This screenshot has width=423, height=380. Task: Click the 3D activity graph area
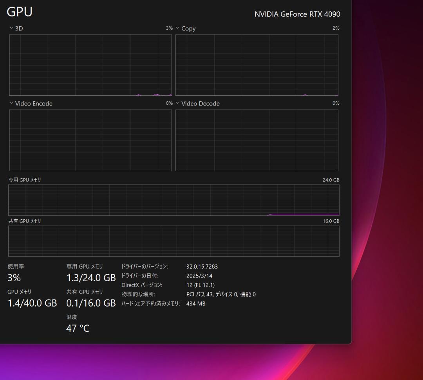point(90,65)
